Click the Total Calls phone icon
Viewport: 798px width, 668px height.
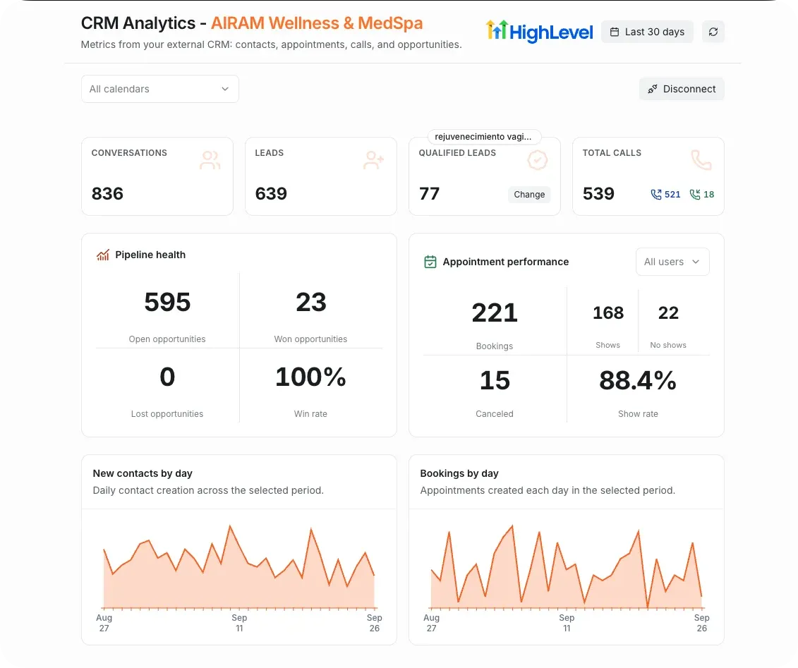click(701, 160)
